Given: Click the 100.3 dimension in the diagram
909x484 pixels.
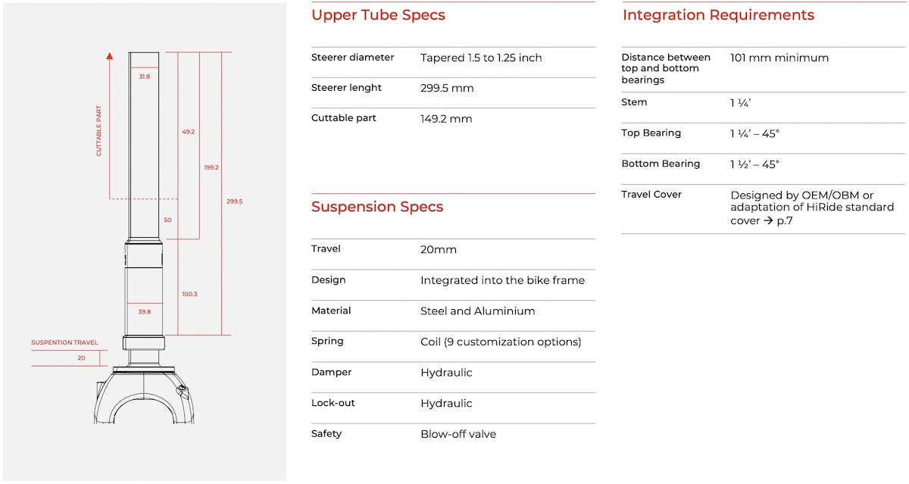Looking at the screenshot, I should pyautogui.click(x=189, y=294).
